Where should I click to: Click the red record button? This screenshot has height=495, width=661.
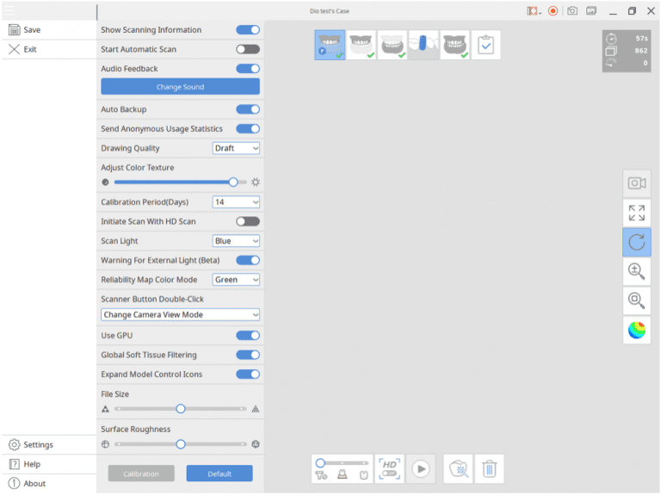click(553, 11)
